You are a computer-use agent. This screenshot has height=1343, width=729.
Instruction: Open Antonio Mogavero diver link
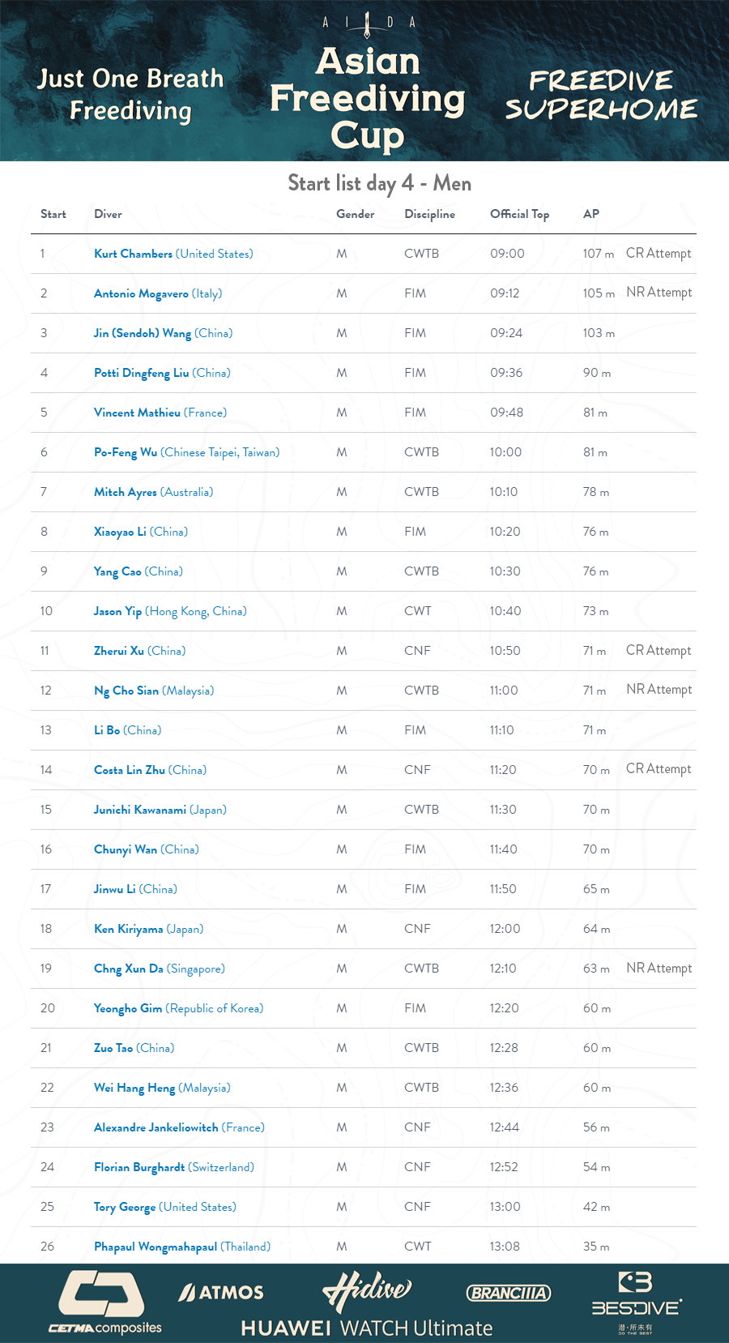click(x=141, y=293)
